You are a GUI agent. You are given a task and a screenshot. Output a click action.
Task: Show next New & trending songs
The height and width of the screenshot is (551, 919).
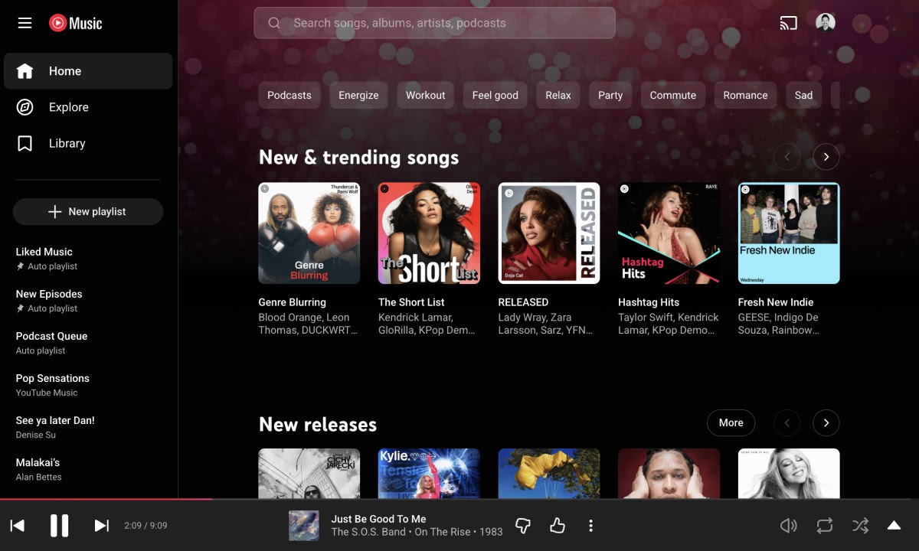click(x=826, y=157)
